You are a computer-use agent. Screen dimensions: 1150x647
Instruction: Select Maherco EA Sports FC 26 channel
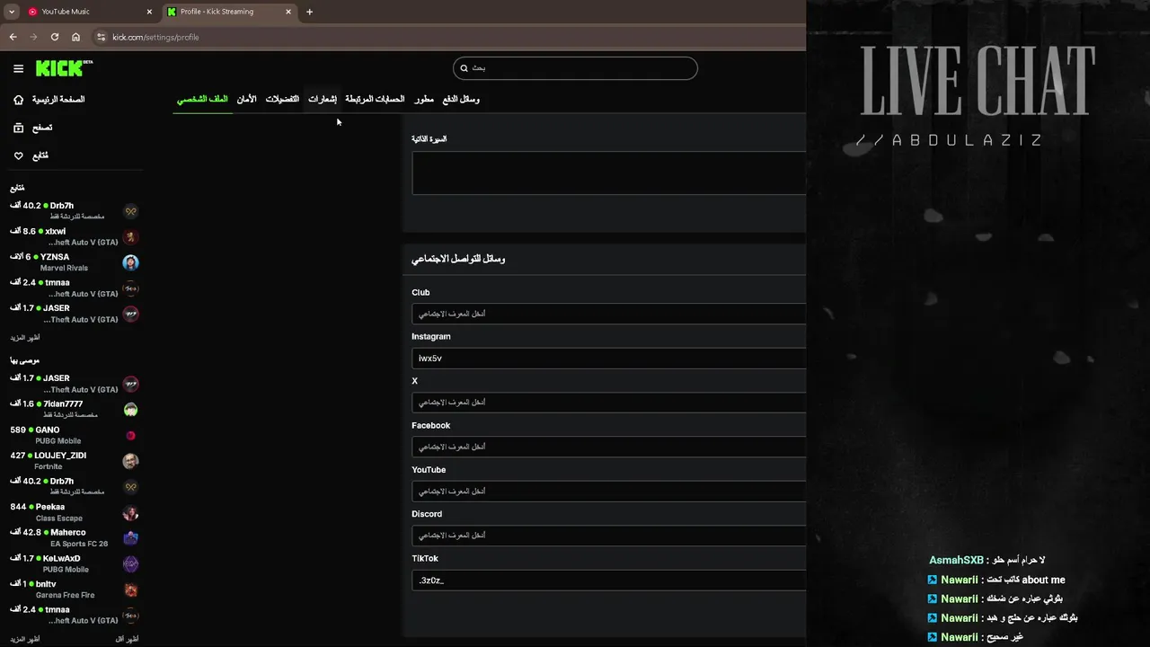coord(68,532)
